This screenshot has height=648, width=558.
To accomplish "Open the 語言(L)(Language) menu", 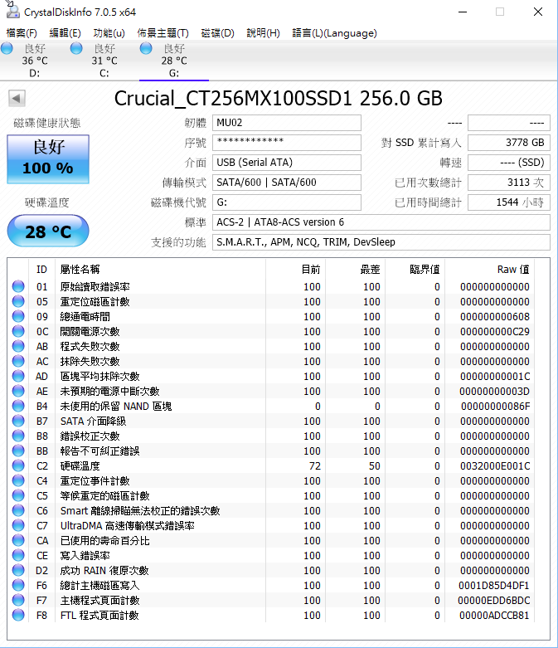I will tap(334, 33).
